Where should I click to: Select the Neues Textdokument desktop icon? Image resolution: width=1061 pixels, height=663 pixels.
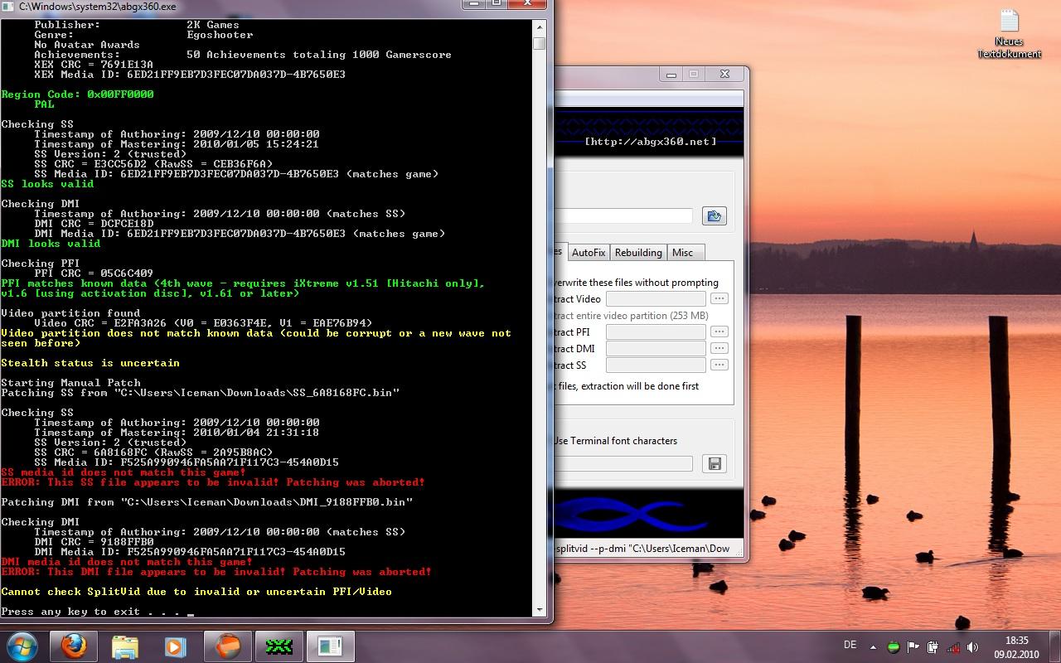coord(1009,34)
